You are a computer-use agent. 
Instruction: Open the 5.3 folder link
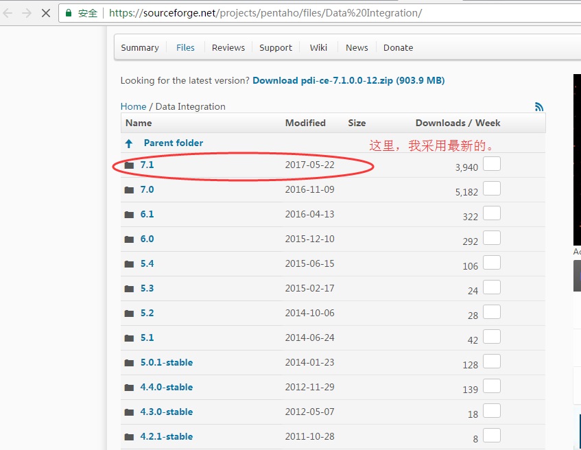(x=147, y=288)
